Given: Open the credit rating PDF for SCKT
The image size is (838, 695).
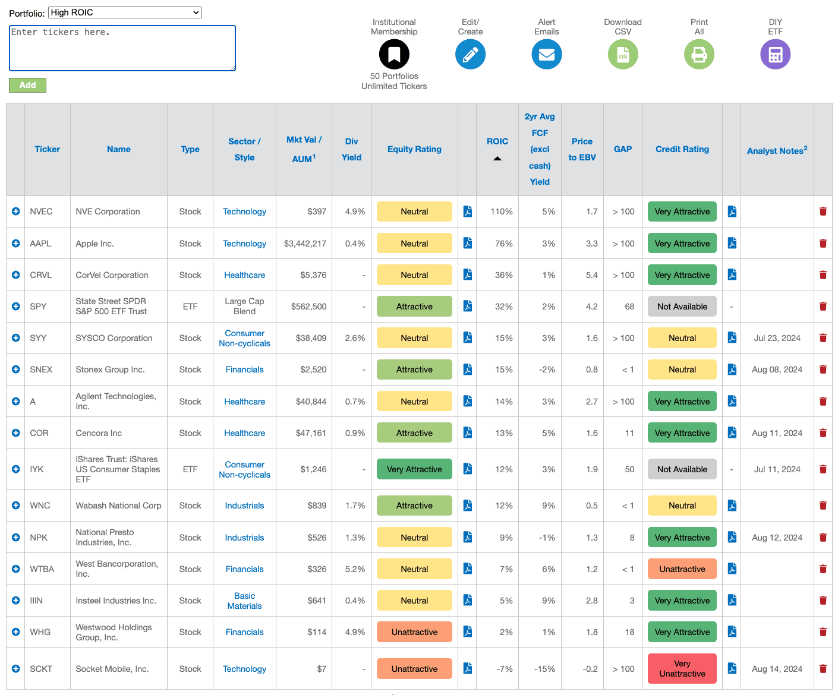Looking at the screenshot, I should [x=732, y=668].
